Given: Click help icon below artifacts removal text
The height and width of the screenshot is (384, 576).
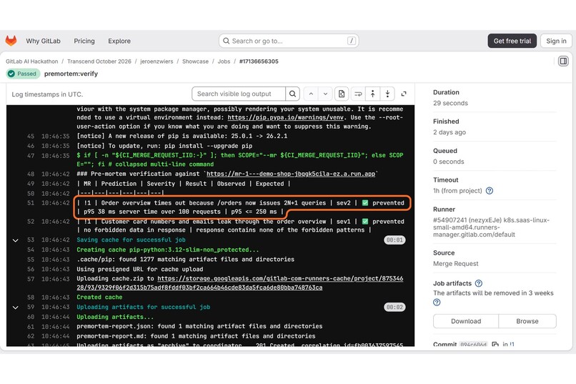Looking at the screenshot, I should click(x=437, y=302).
